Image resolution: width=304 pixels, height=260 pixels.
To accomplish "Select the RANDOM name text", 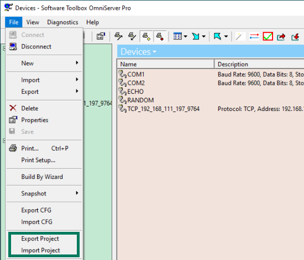I will tap(140, 100).
